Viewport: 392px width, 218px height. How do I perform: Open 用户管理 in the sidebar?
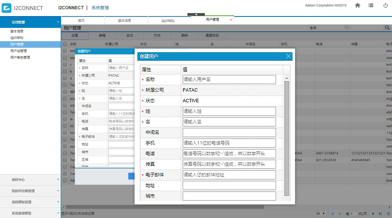[x=30, y=44]
